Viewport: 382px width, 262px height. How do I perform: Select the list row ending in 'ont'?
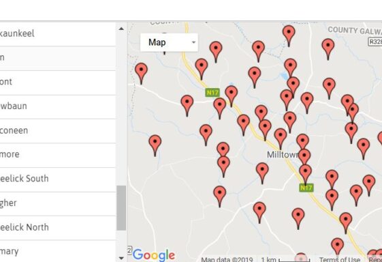click(57, 83)
